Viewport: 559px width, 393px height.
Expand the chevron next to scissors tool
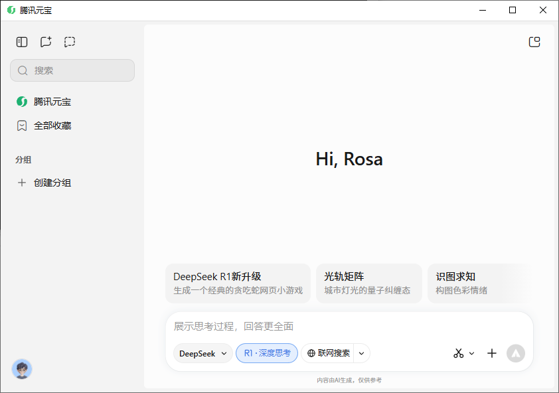coord(472,353)
